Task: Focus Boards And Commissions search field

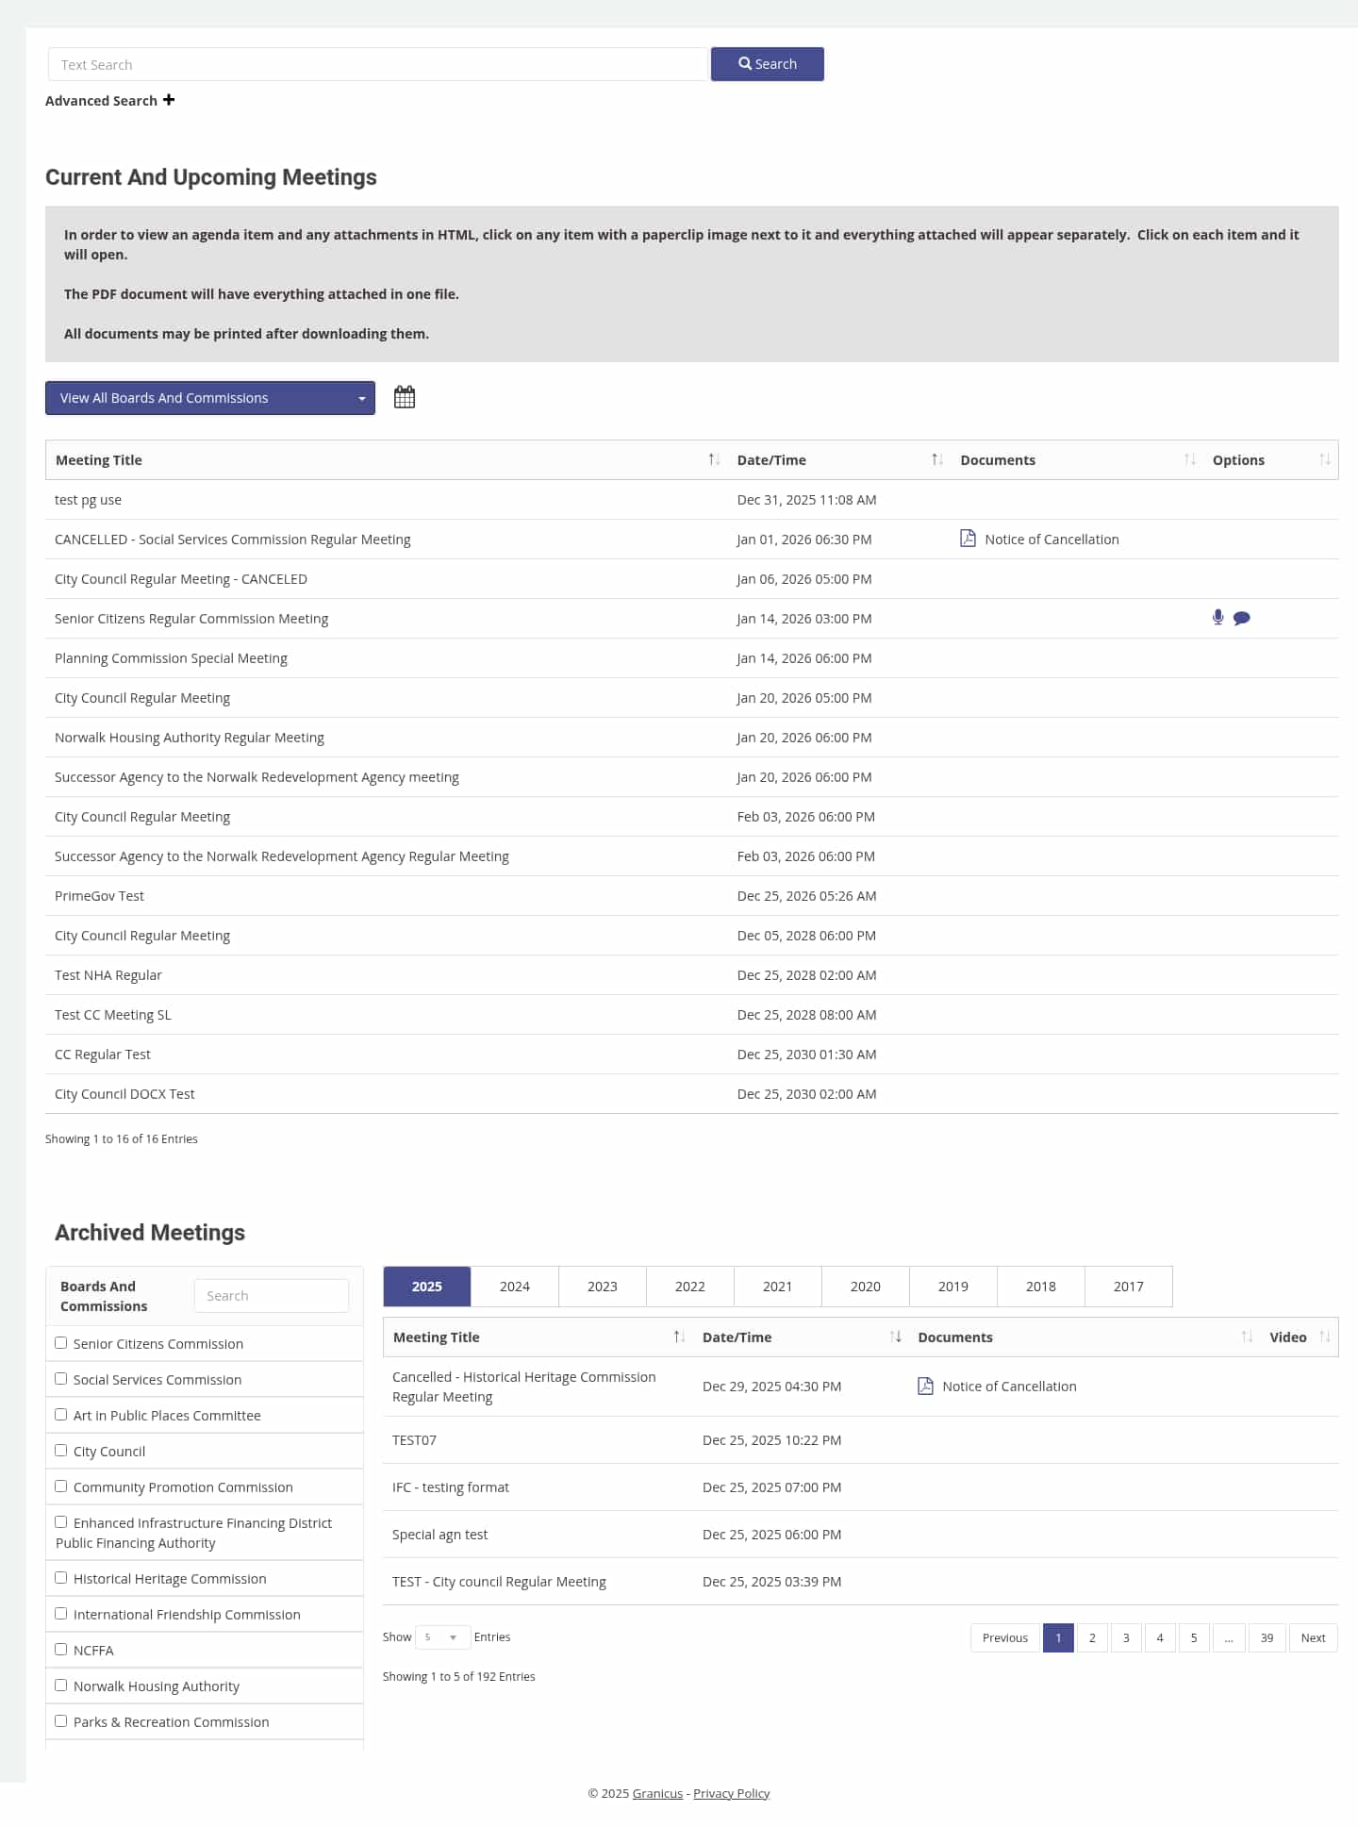Action: [x=272, y=1296]
